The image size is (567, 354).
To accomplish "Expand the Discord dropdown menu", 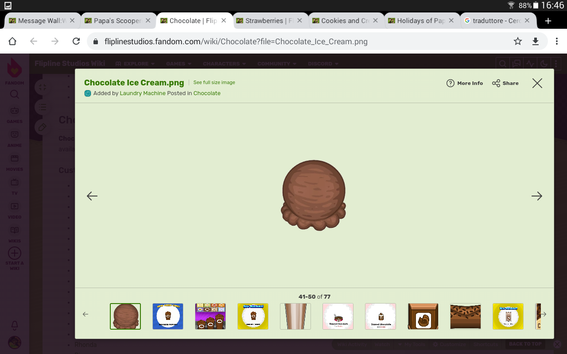I will coord(323,64).
